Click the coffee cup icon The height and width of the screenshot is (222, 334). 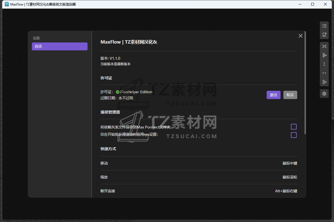click(324, 35)
